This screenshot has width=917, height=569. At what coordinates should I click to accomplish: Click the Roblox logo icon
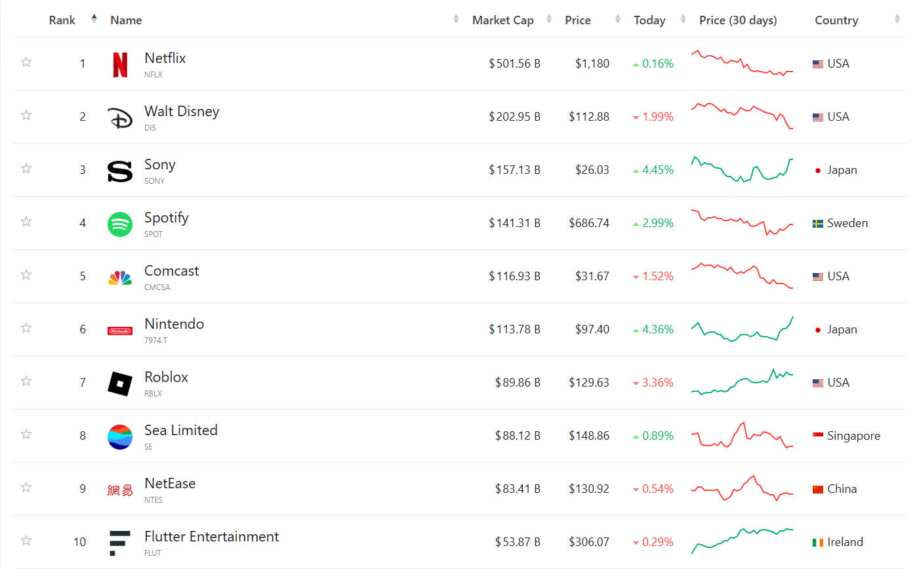tap(120, 384)
